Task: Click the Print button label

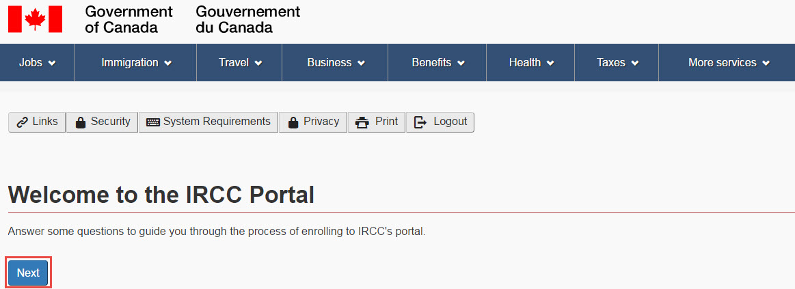Action: pyautogui.click(x=386, y=122)
